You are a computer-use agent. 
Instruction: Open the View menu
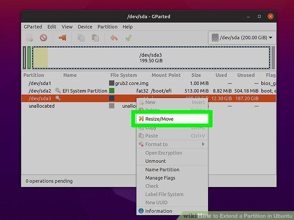[67, 27]
